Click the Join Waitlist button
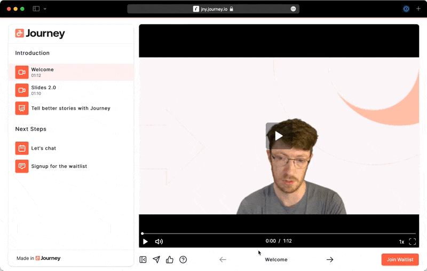Image resolution: width=427 pixels, height=271 pixels. [x=400, y=260]
